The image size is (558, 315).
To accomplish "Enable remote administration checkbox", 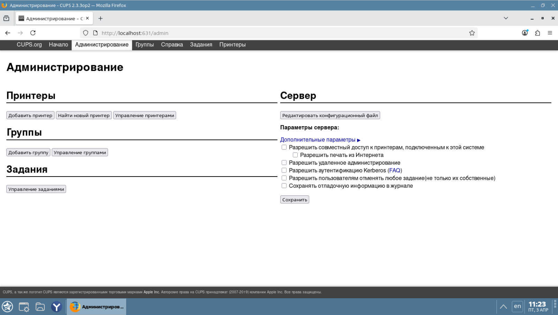I will 284,162.
